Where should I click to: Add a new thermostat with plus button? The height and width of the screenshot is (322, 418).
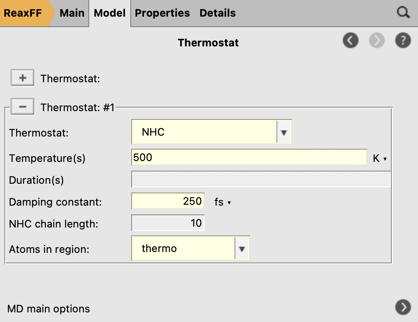[22, 78]
